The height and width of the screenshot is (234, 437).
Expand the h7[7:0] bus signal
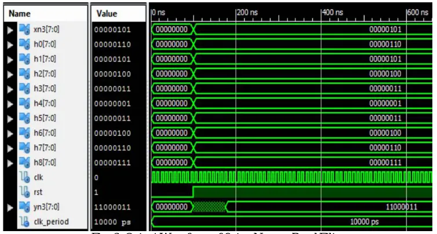point(10,148)
